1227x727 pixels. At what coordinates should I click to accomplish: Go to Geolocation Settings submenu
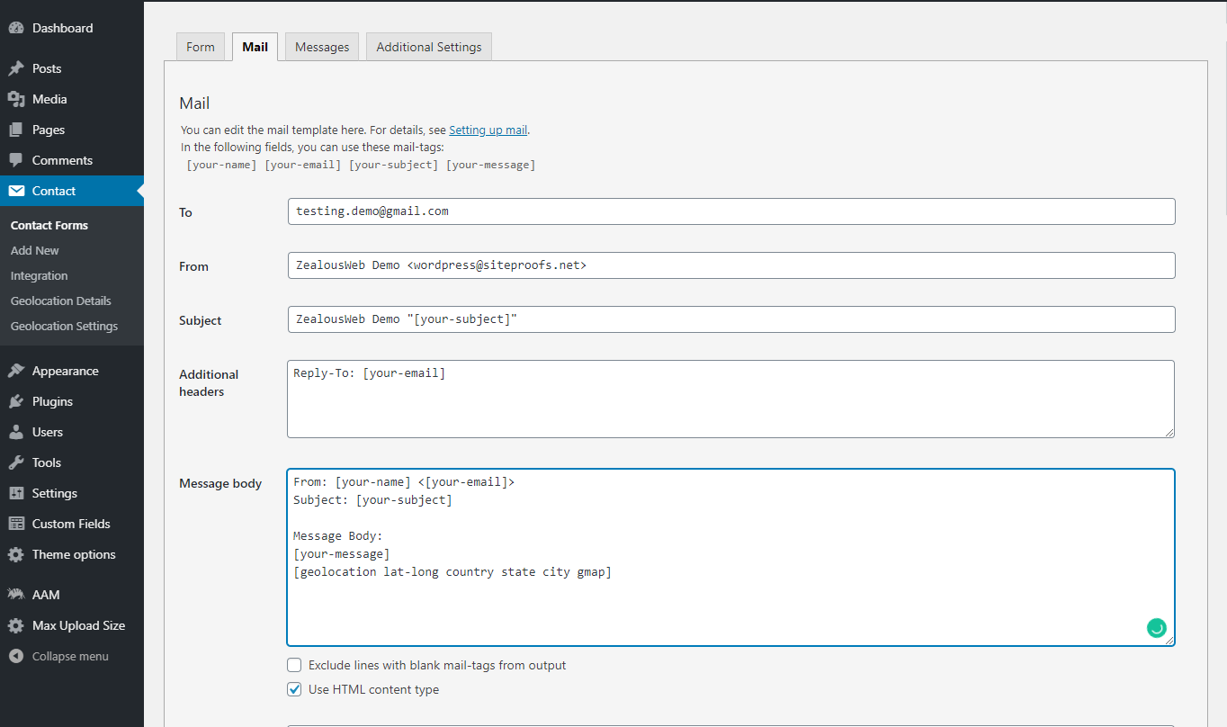pos(64,326)
